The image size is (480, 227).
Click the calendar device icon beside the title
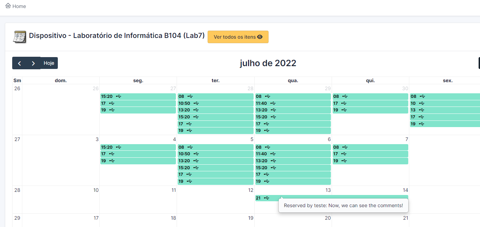20,37
